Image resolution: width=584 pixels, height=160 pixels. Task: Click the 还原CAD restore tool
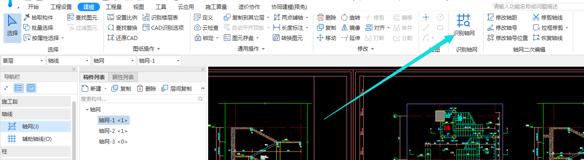(x=123, y=38)
